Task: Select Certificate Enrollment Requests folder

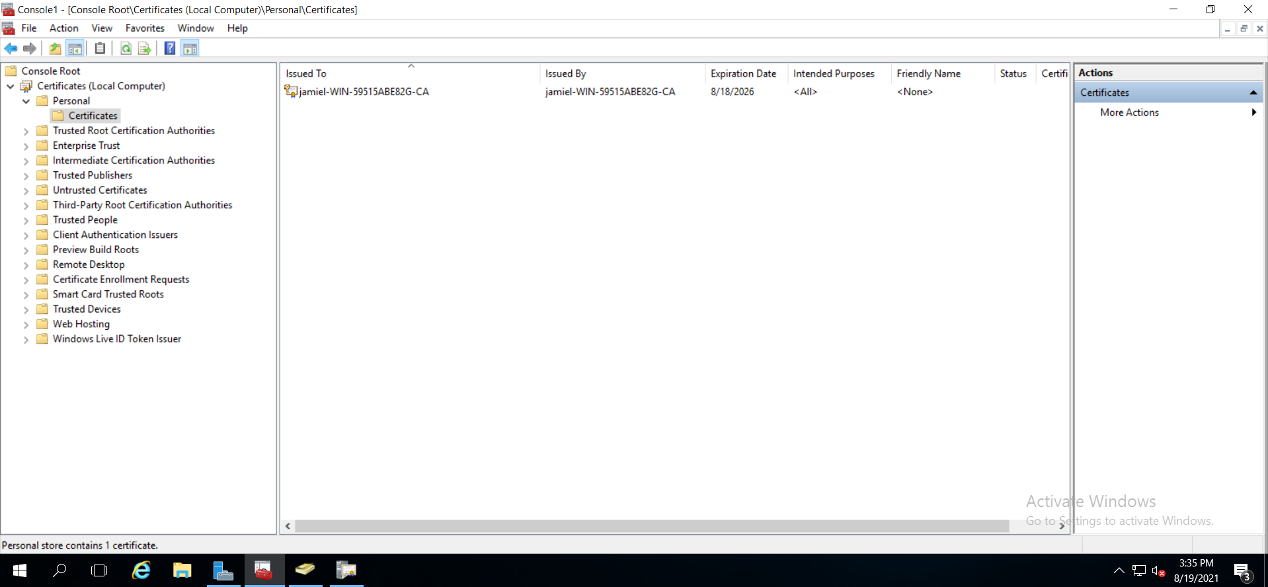Action: click(x=121, y=280)
